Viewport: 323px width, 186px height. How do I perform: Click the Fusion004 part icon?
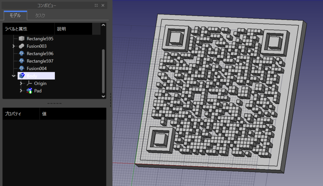click(22, 68)
